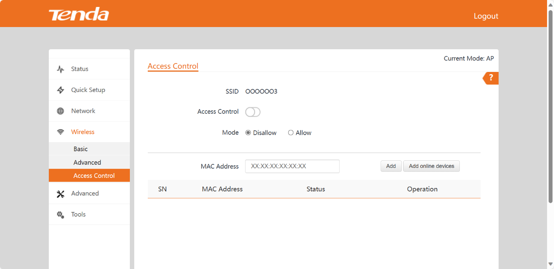The width and height of the screenshot is (554, 269).
Task: Enable the Access Control toggle switch
Action: pyautogui.click(x=253, y=112)
